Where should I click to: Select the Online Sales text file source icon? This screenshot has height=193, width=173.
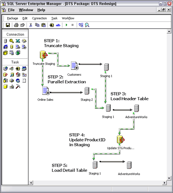point(46,91)
